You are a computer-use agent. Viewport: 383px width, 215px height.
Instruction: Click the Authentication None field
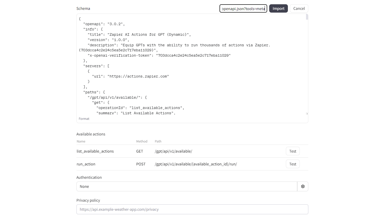click(187, 187)
